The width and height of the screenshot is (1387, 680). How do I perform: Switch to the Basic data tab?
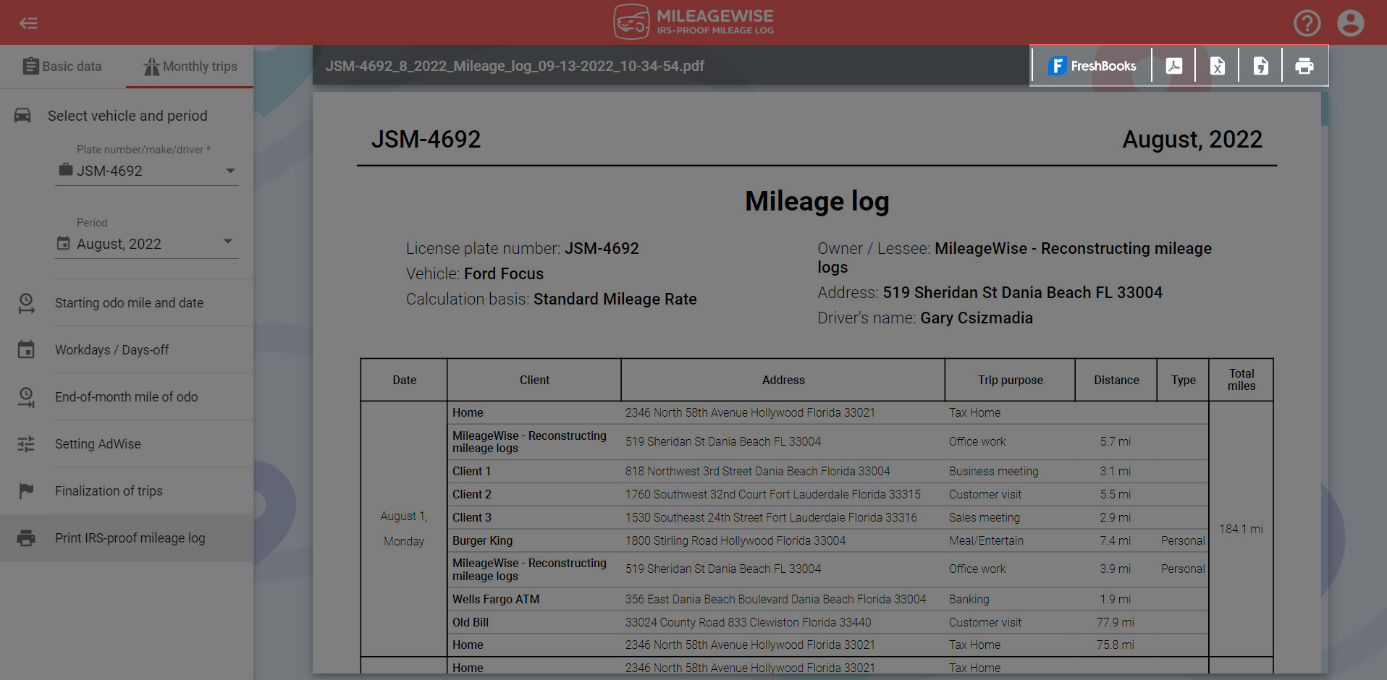[x=62, y=67]
